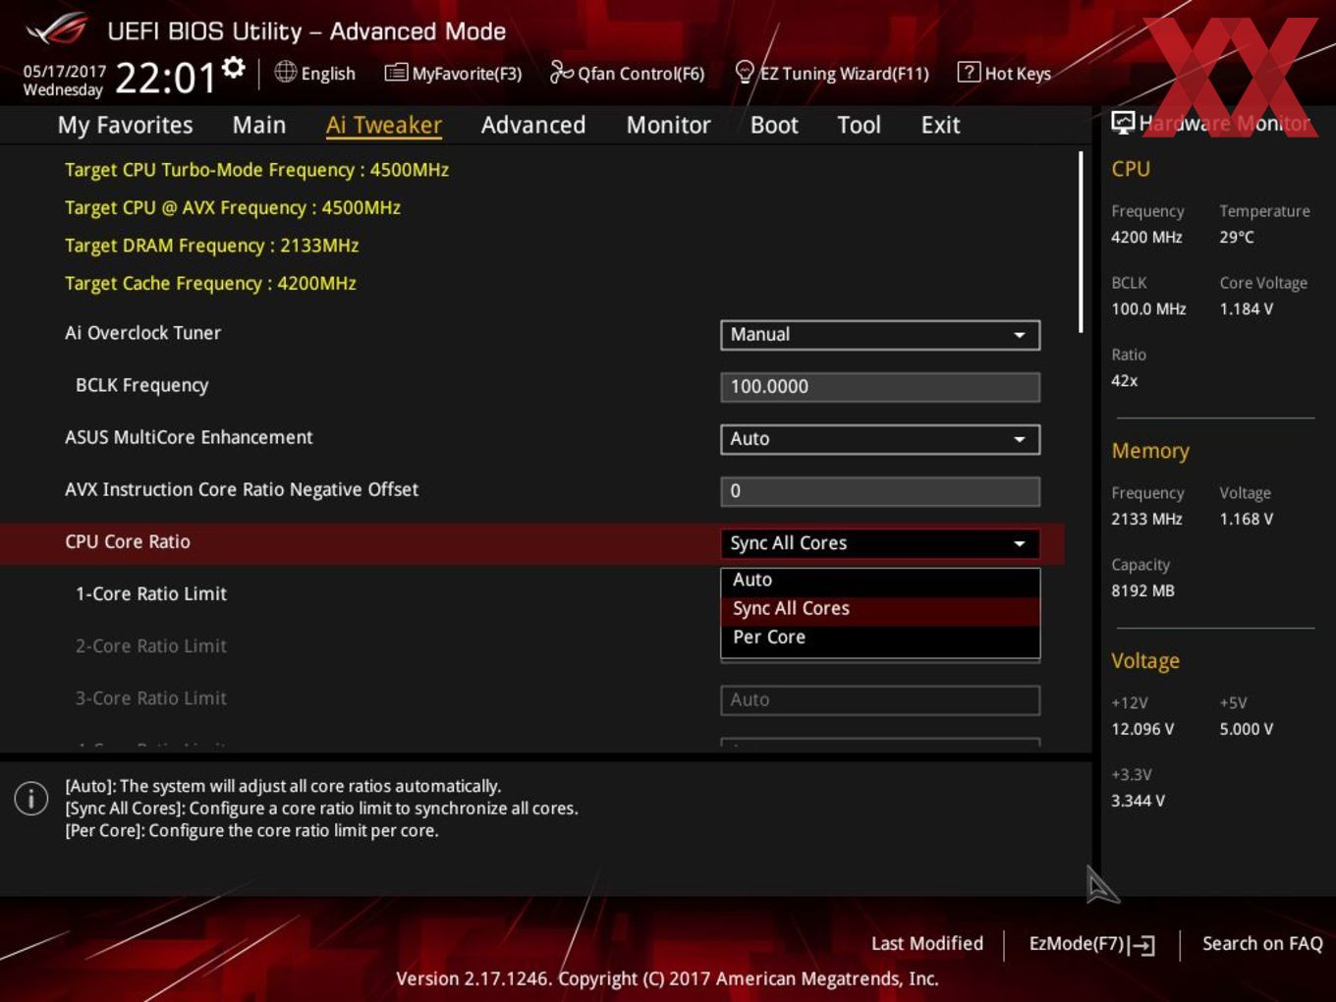Click the settings gear next to the clock
Viewport: 1336px width, 1002px height.
(233, 68)
